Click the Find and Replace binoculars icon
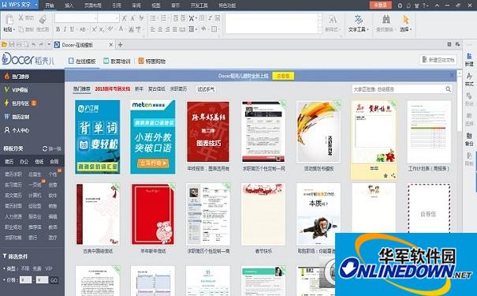The height and width of the screenshot is (296, 477). pos(386,20)
